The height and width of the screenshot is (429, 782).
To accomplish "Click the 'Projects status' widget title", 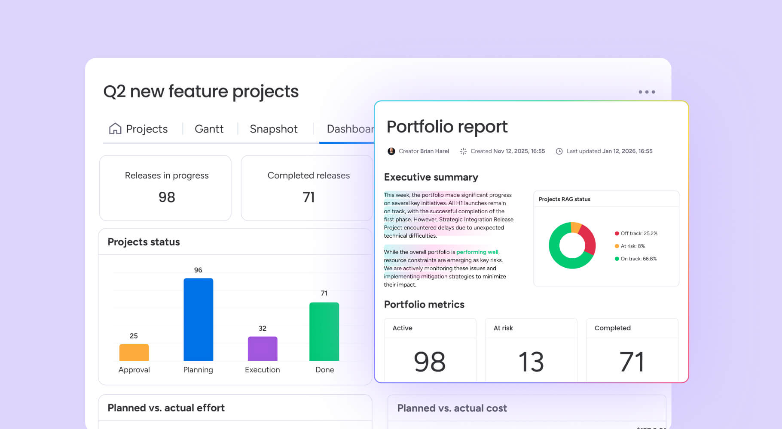I will coord(144,242).
